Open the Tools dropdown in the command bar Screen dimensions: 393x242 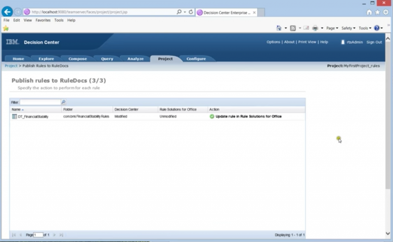(x=365, y=28)
